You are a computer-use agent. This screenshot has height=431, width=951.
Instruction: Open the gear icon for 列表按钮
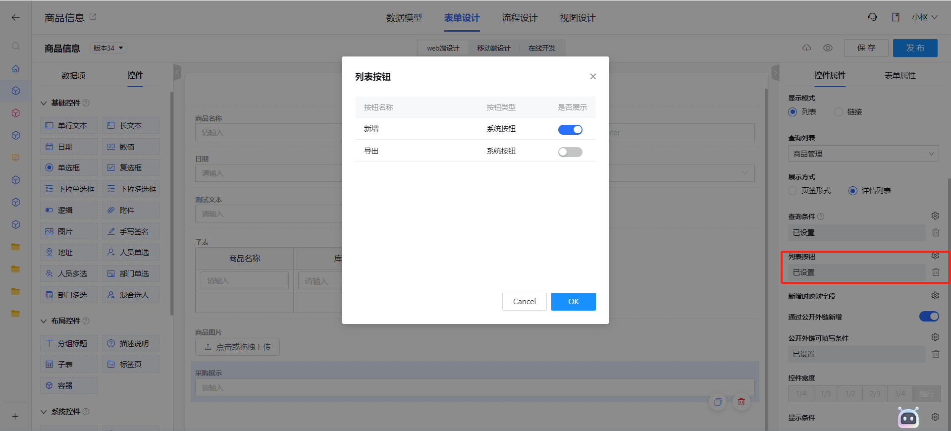(935, 256)
